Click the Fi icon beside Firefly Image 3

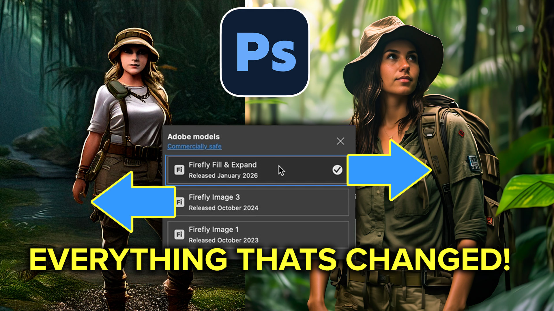click(179, 202)
